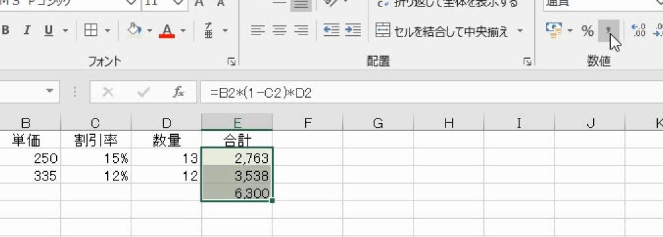Viewport: 663px width, 237px height.
Task: Apply fill color with the paint bucket icon
Action: pos(135,31)
